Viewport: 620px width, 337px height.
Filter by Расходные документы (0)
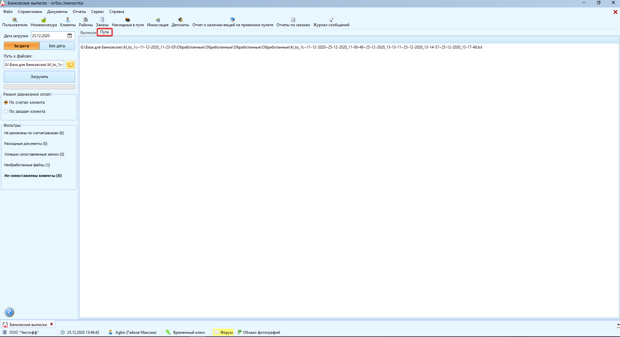[x=26, y=144]
